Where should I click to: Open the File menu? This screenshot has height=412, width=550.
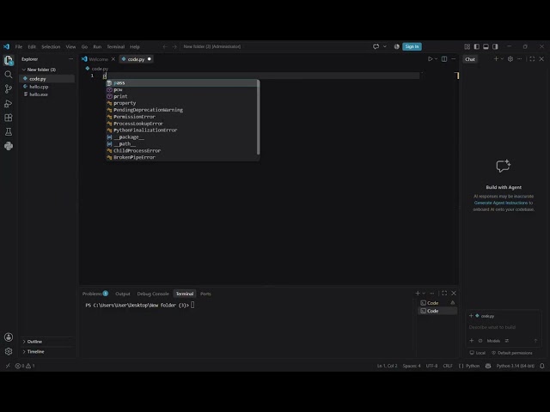[19, 46]
